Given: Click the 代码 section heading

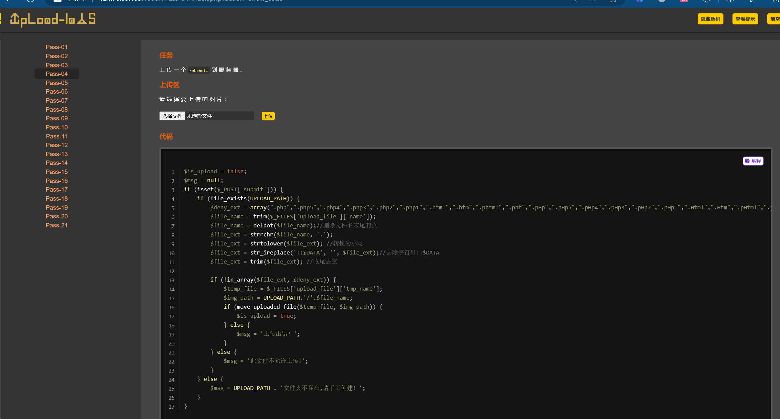Looking at the screenshot, I should tap(166, 136).
